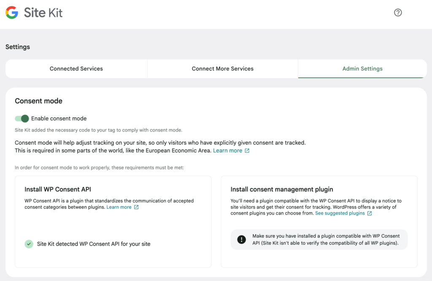This screenshot has width=432, height=281.
Task: Open the Connect More Services tab
Action: tap(223, 69)
